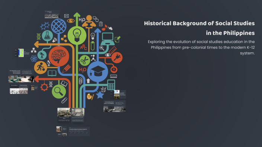Click the red left-pointing arrow head
Image resolution: width=262 pixels, height=147 pixels.
pyautogui.click(x=37, y=79)
